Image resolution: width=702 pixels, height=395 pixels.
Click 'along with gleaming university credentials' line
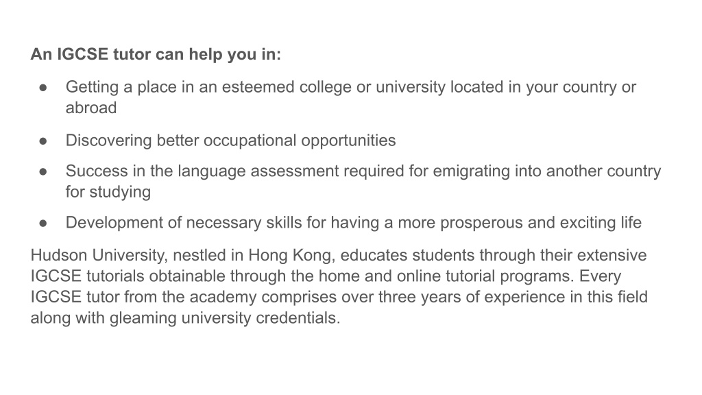185,318
